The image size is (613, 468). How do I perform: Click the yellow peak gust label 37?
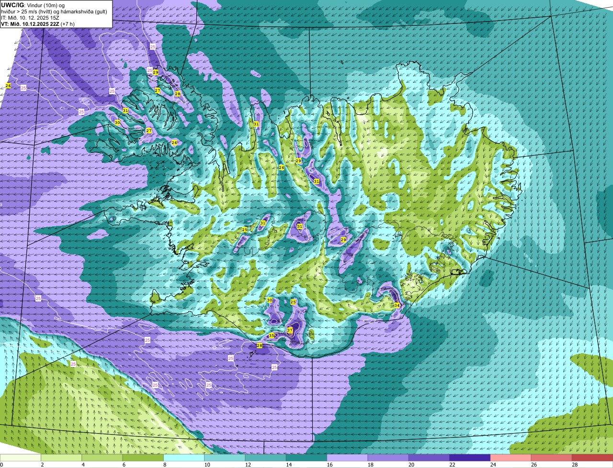pyautogui.click(x=290, y=330)
